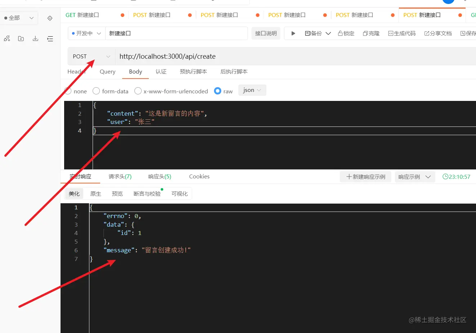Select the 预览 response view
The width and height of the screenshot is (476, 333).
(117, 194)
